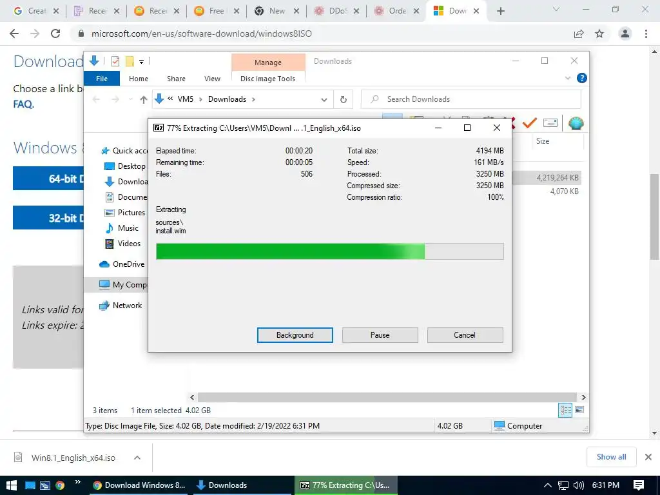The height and width of the screenshot is (495, 660).
Task: Expand the ribbon chevron
Action: (567, 78)
